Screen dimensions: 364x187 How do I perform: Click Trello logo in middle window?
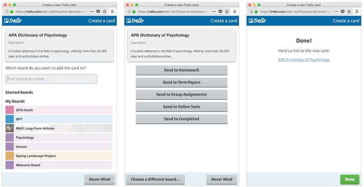point(135,20)
